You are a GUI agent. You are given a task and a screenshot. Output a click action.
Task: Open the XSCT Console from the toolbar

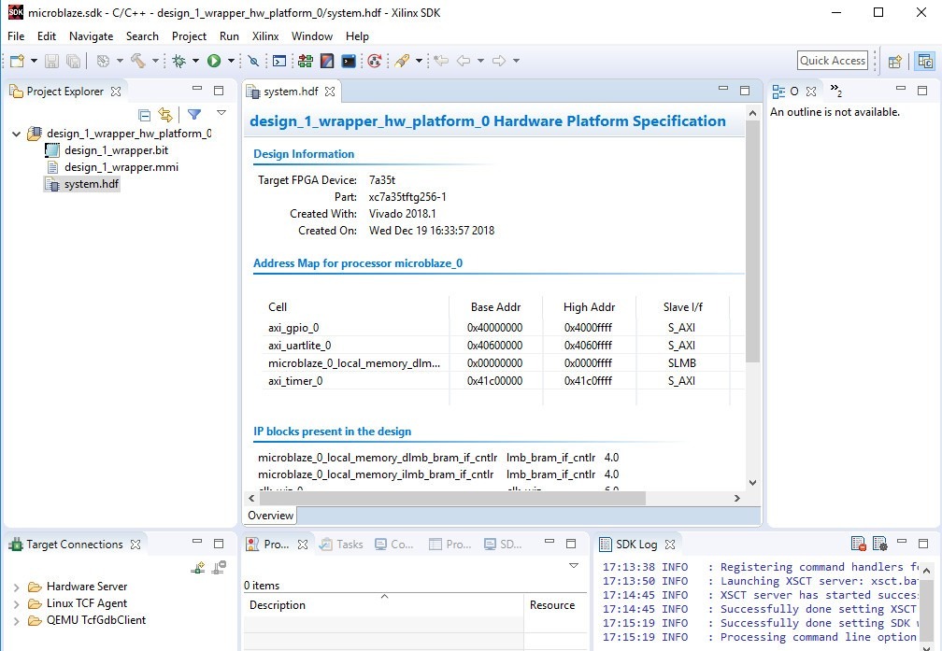click(281, 61)
